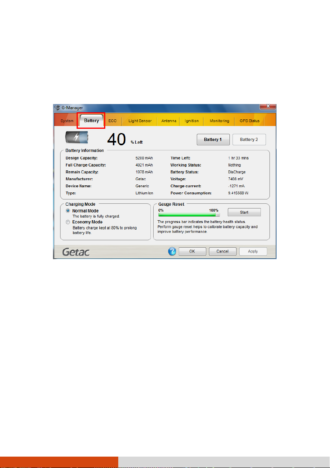Select Economy Mode charging option

pyautogui.click(x=68, y=222)
